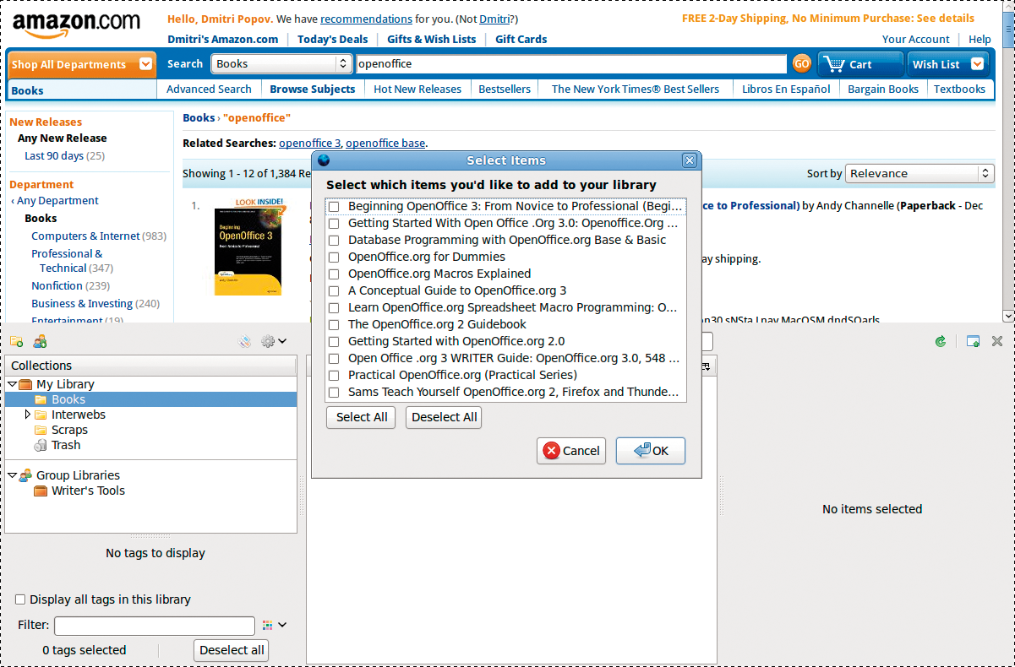Check 'Getting Started with OpenOffice.org 2.0' checkbox

(x=334, y=342)
